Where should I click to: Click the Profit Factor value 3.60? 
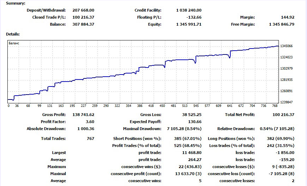tap(90, 122)
